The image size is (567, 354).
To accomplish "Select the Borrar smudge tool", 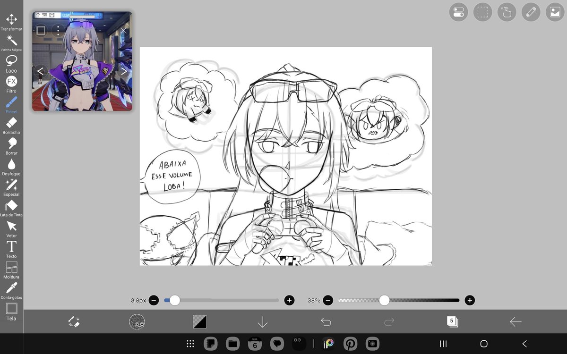I will point(11,146).
